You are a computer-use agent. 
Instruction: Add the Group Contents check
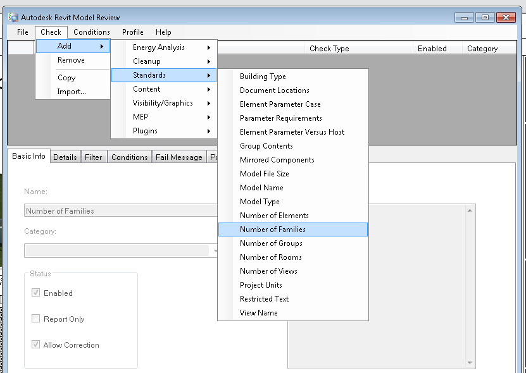(293, 146)
